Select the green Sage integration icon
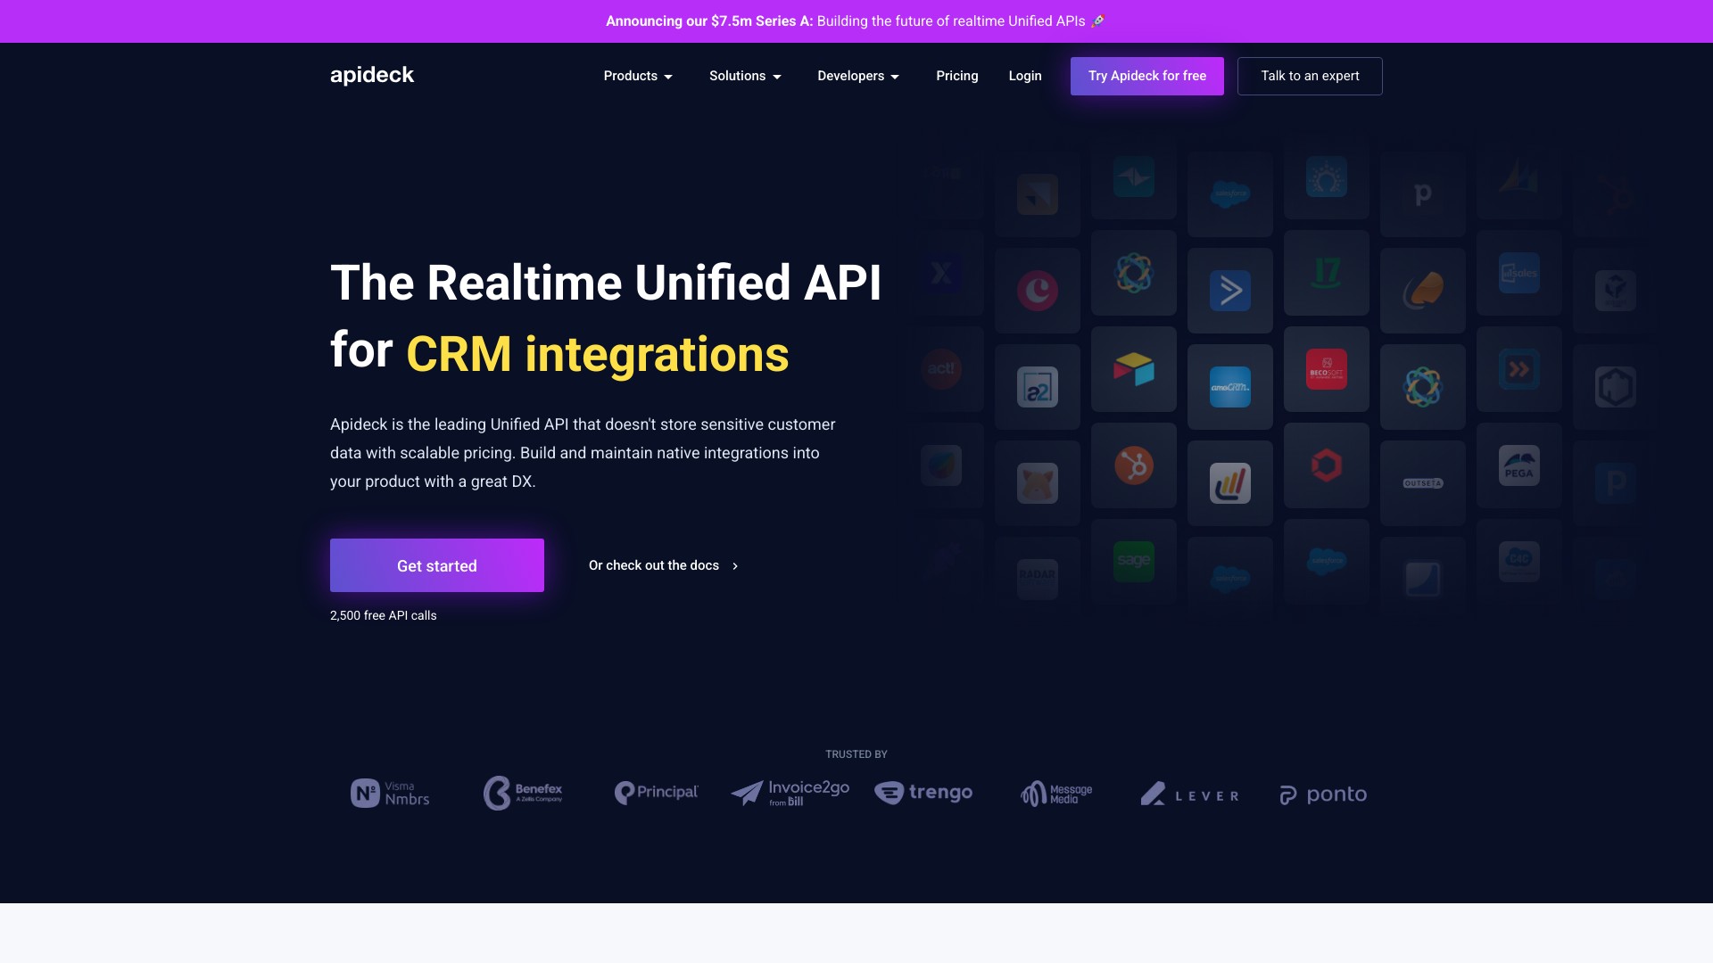The image size is (1713, 963). [1133, 561]
